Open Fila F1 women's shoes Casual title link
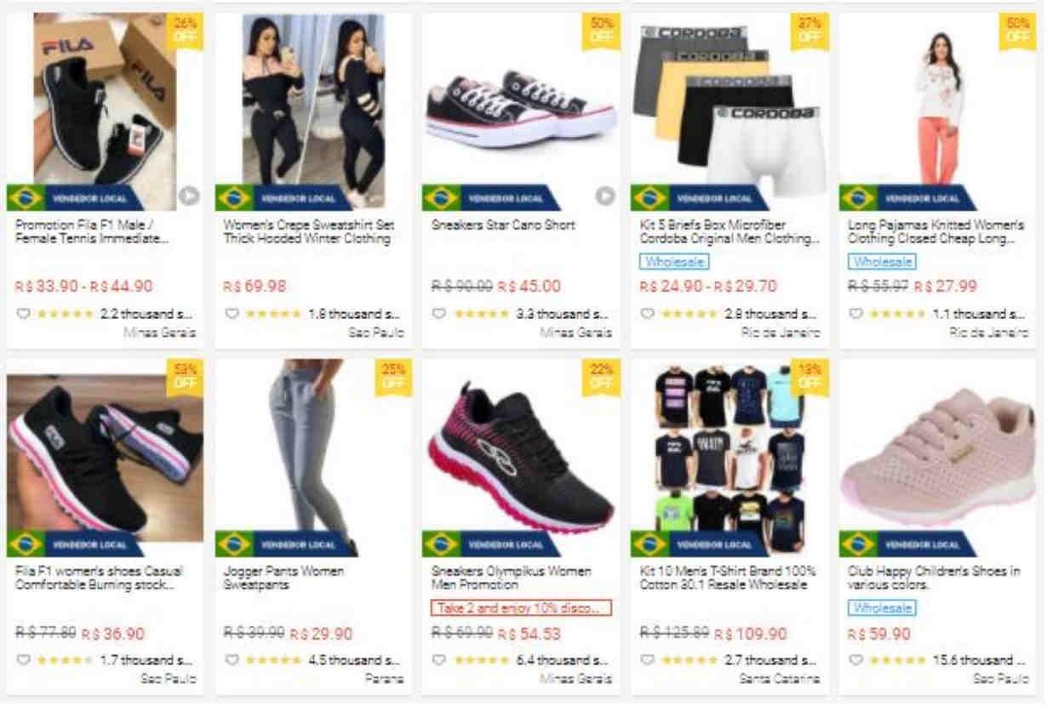 (x=99, y=578)
